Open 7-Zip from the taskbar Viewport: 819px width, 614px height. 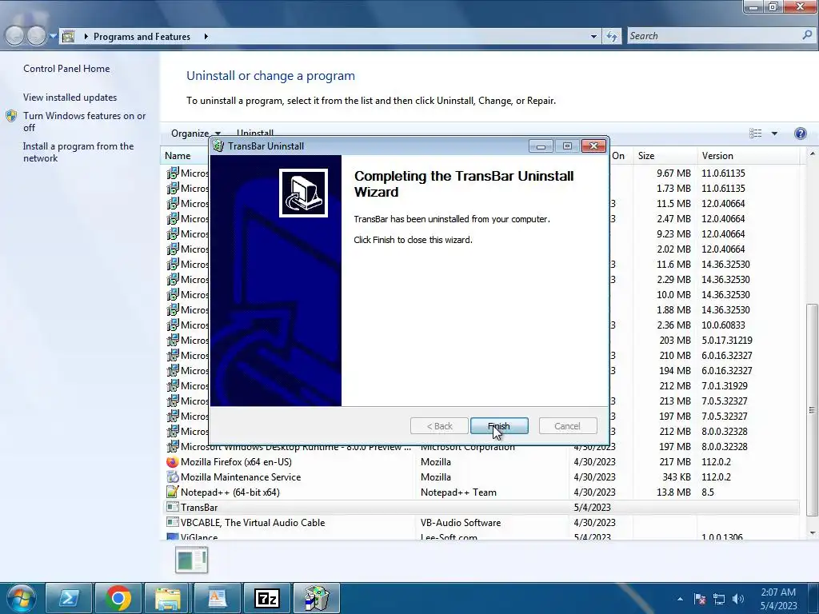(267, 598)
